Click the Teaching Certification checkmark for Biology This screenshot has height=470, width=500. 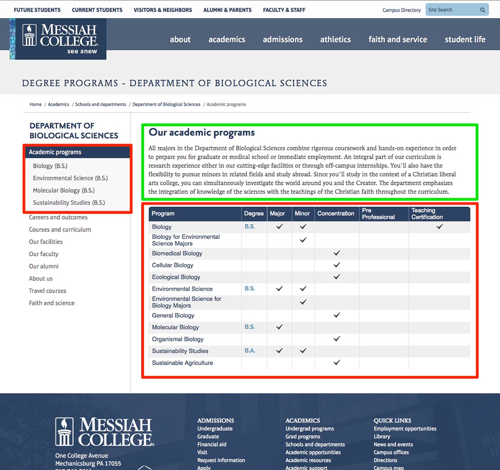[x=440, y=226]
